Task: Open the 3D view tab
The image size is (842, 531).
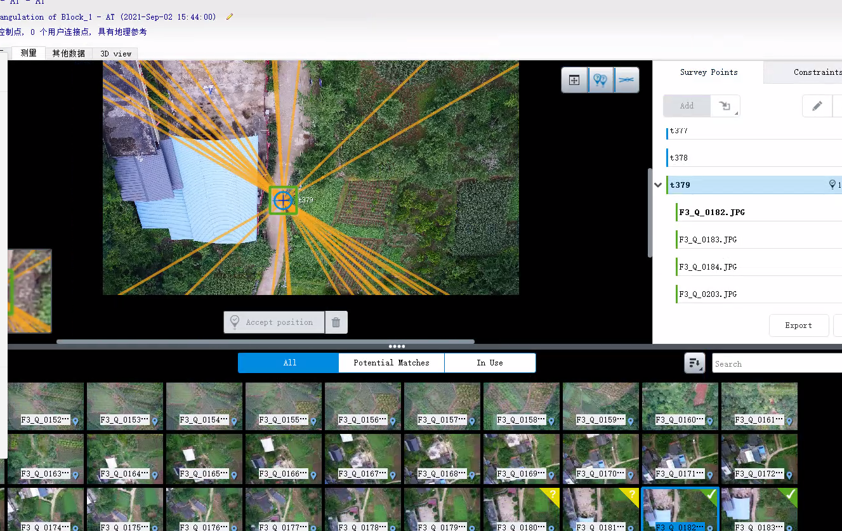Action: pyautogui.click(x=115, y=54)
